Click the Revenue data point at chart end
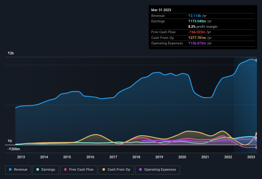Screen dimensions: 262x179 (x=257, y=60)
